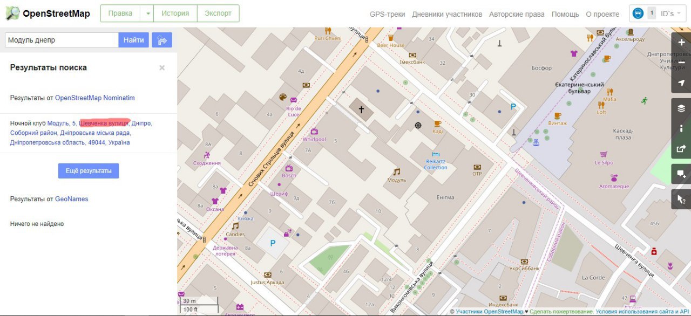Click the Whirlpool shop icon
Screen dimensions: 691x316
(x=314, y=132)
